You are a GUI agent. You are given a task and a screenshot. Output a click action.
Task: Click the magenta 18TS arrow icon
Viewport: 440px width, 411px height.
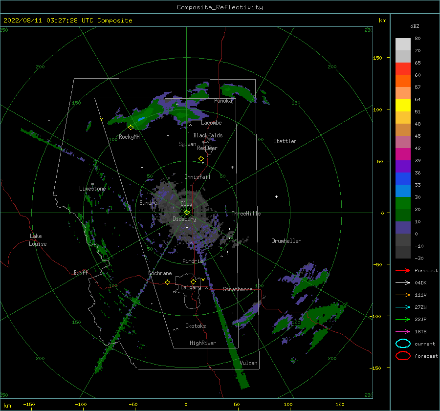click(x=403, y=332)
